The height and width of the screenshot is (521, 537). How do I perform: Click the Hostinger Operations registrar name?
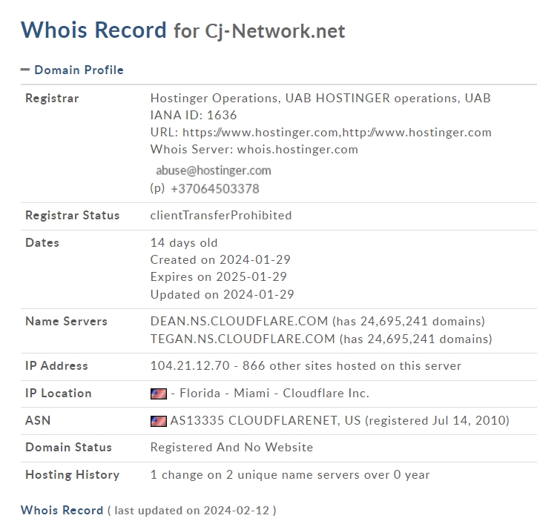[x=320, y=98]
